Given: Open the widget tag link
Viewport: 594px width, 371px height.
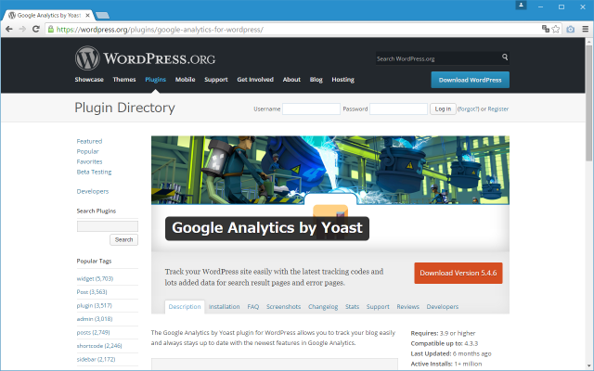Looking at the screenshot, I should tap(95, 278).
